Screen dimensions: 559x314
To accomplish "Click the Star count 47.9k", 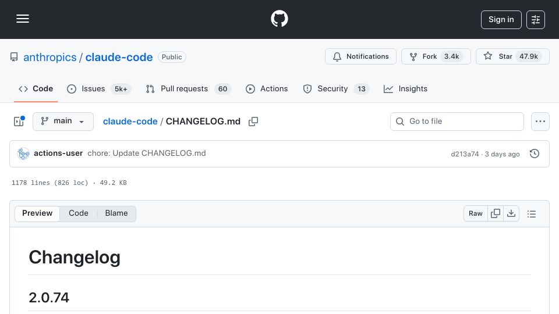I will point(528,56).
